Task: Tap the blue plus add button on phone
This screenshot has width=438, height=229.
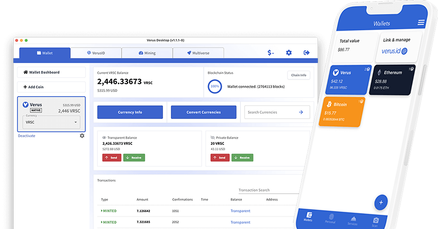Action: (x=381, y=202)
